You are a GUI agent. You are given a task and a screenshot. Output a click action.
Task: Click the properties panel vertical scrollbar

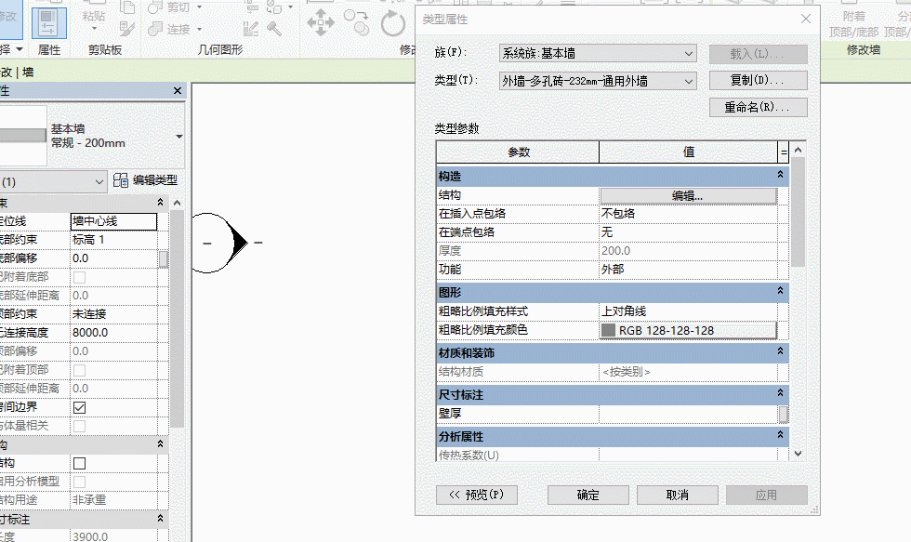(x=178, y=318)
